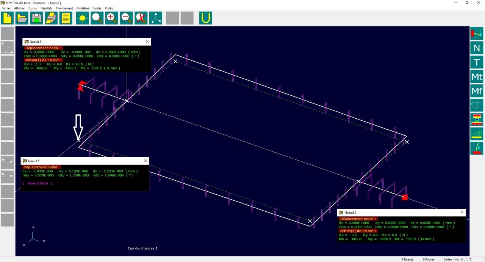The width and height of the screenshot is (485, 262).
Task: Zoom out with the minus magnifier
Action: point(127,18)
